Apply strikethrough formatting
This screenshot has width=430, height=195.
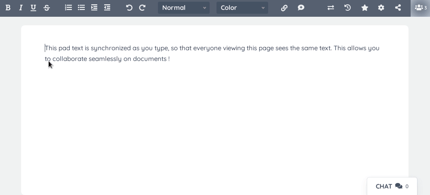tap(46, 8)
